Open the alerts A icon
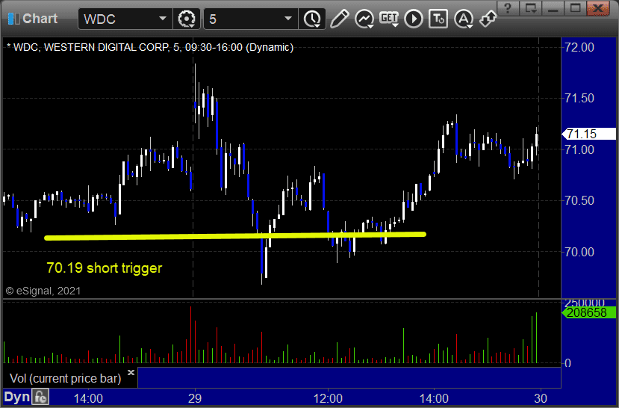 (x=464, y=19)
